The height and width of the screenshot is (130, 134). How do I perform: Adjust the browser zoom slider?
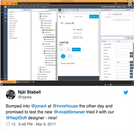tap(121, 85)
